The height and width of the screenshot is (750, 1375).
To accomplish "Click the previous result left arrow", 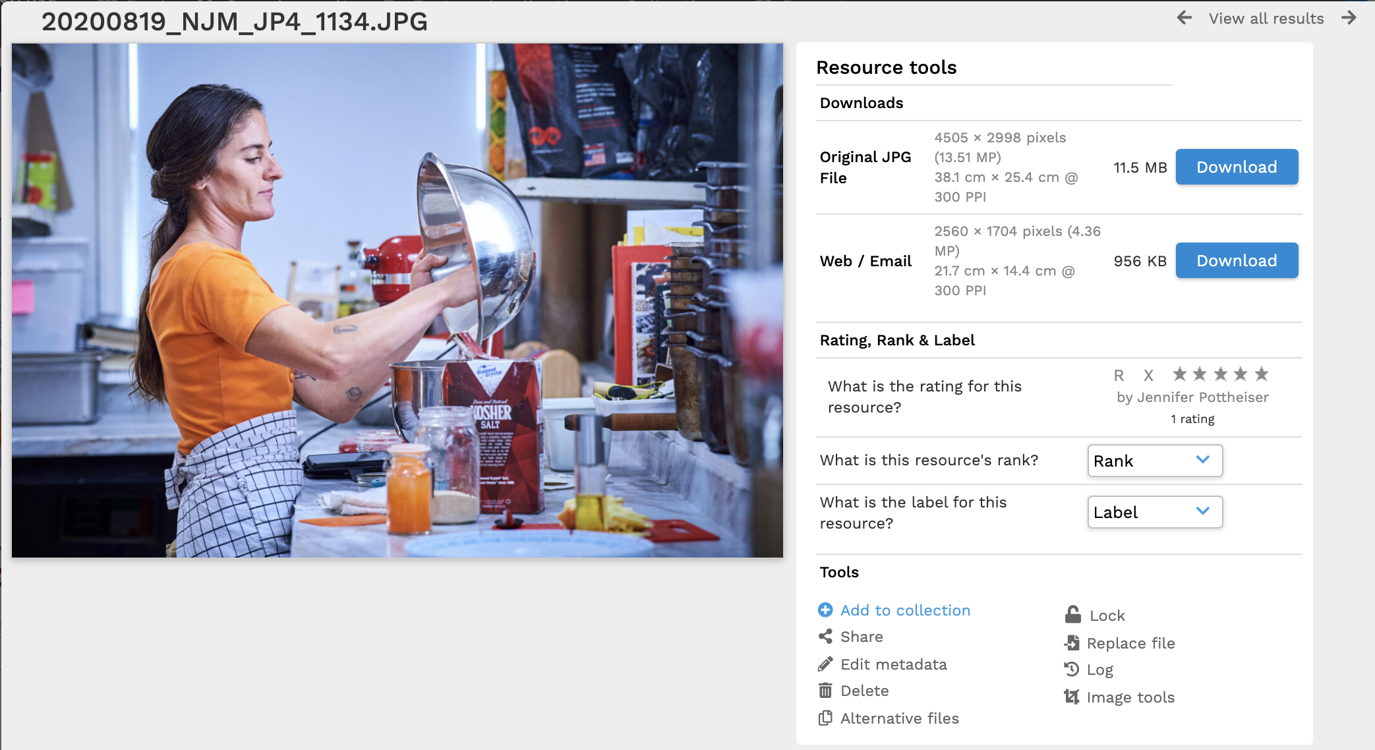I will pos(1185,18).
